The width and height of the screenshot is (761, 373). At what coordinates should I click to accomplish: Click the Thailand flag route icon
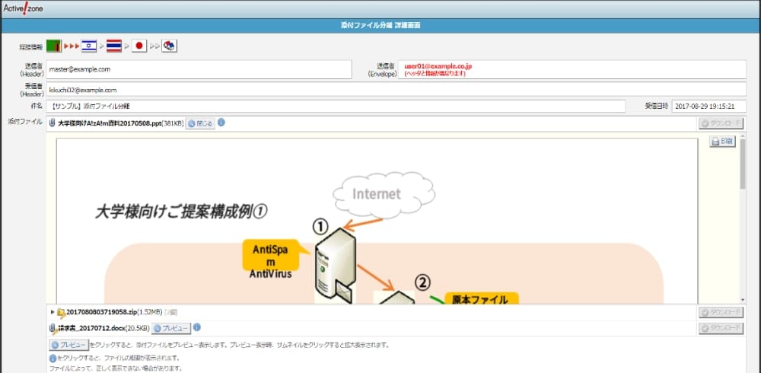click(x=114, y=46)
